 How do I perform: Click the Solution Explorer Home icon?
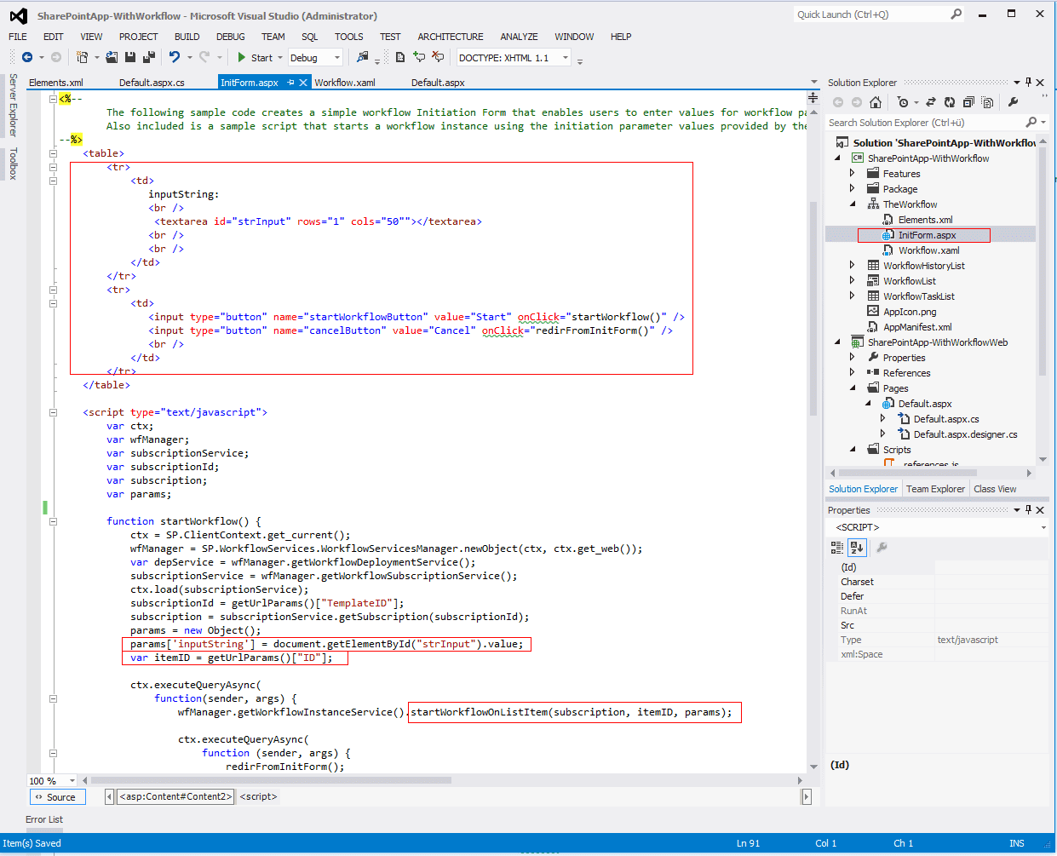[876, 102]
